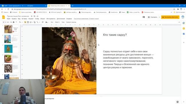
Task: Insert an image from toolbar
Action: 31,22
